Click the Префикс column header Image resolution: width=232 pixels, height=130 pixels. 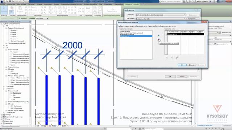(x=192, y=32)
